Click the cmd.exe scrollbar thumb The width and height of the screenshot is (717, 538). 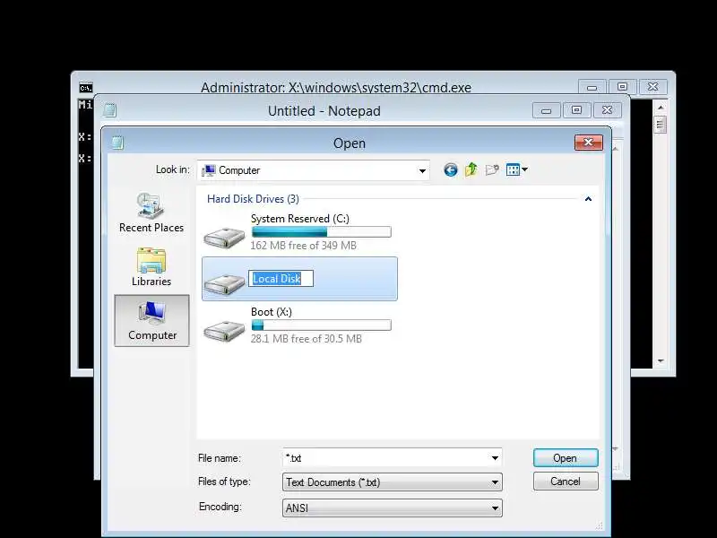coord(661,125)
